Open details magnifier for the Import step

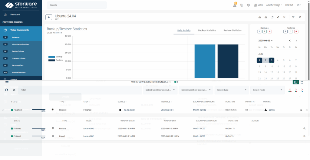304,136
